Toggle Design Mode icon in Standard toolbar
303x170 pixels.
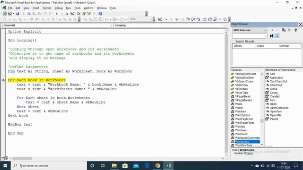[72, 14]
